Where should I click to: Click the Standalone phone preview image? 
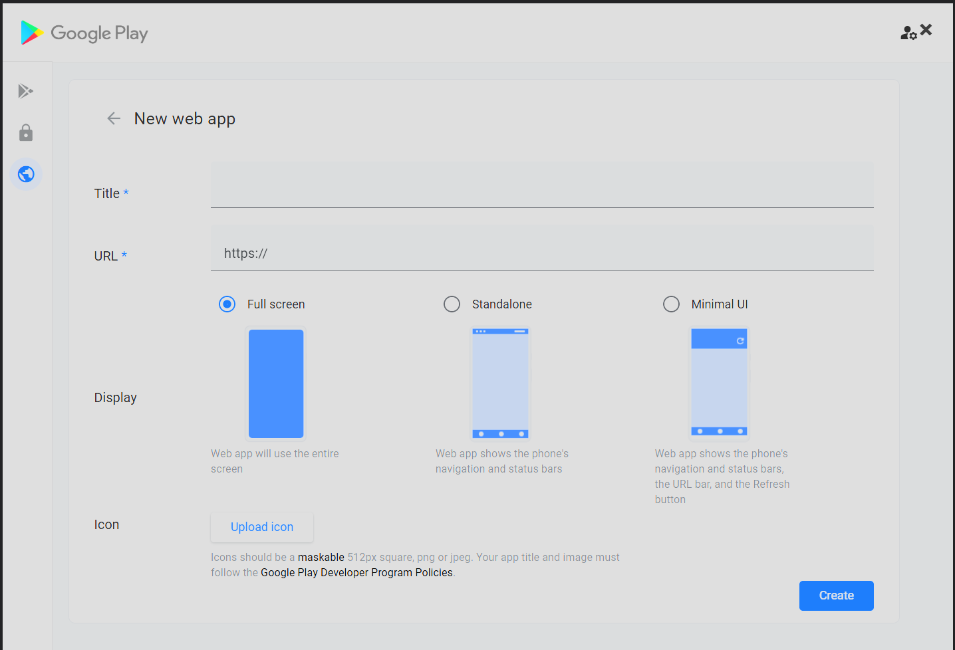501,383
